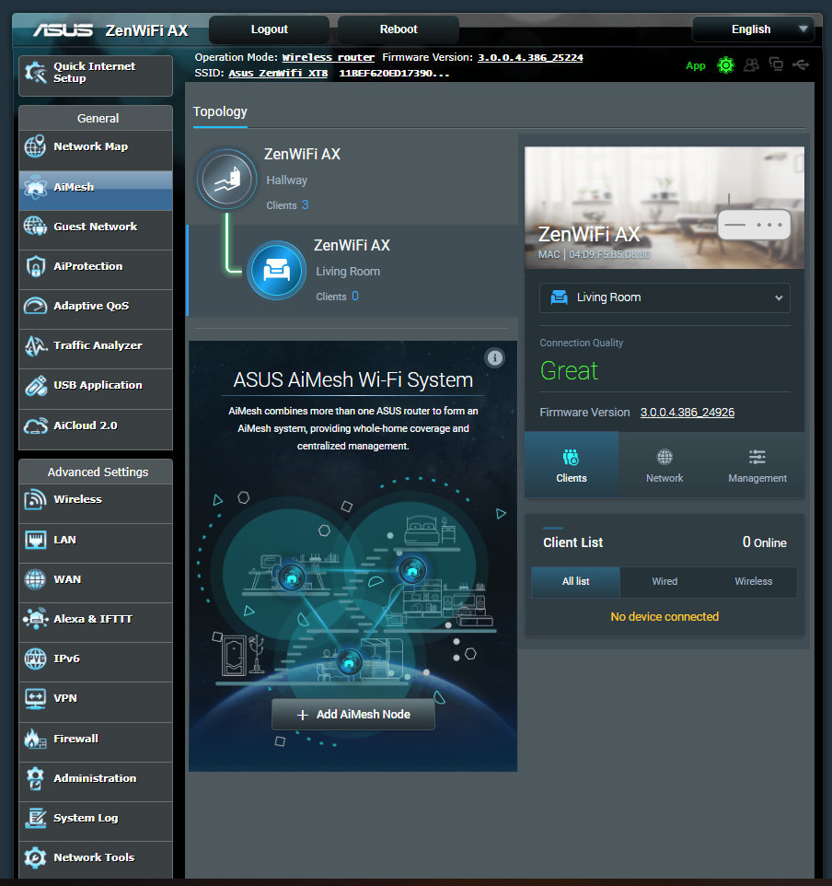832x886 pixels.
Task: Click the MAC address 04:D9:F5:B5:D8:80
Action: 609,255
